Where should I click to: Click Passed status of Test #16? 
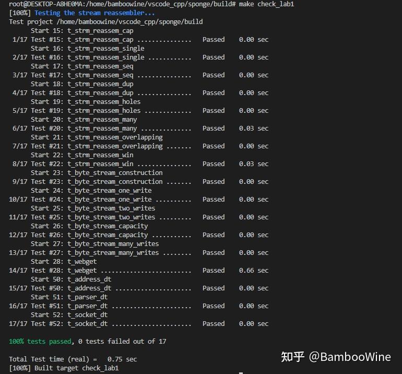[213, 57]
